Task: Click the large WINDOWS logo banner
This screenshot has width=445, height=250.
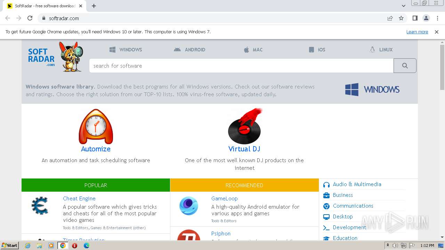Action: point(372,90)
